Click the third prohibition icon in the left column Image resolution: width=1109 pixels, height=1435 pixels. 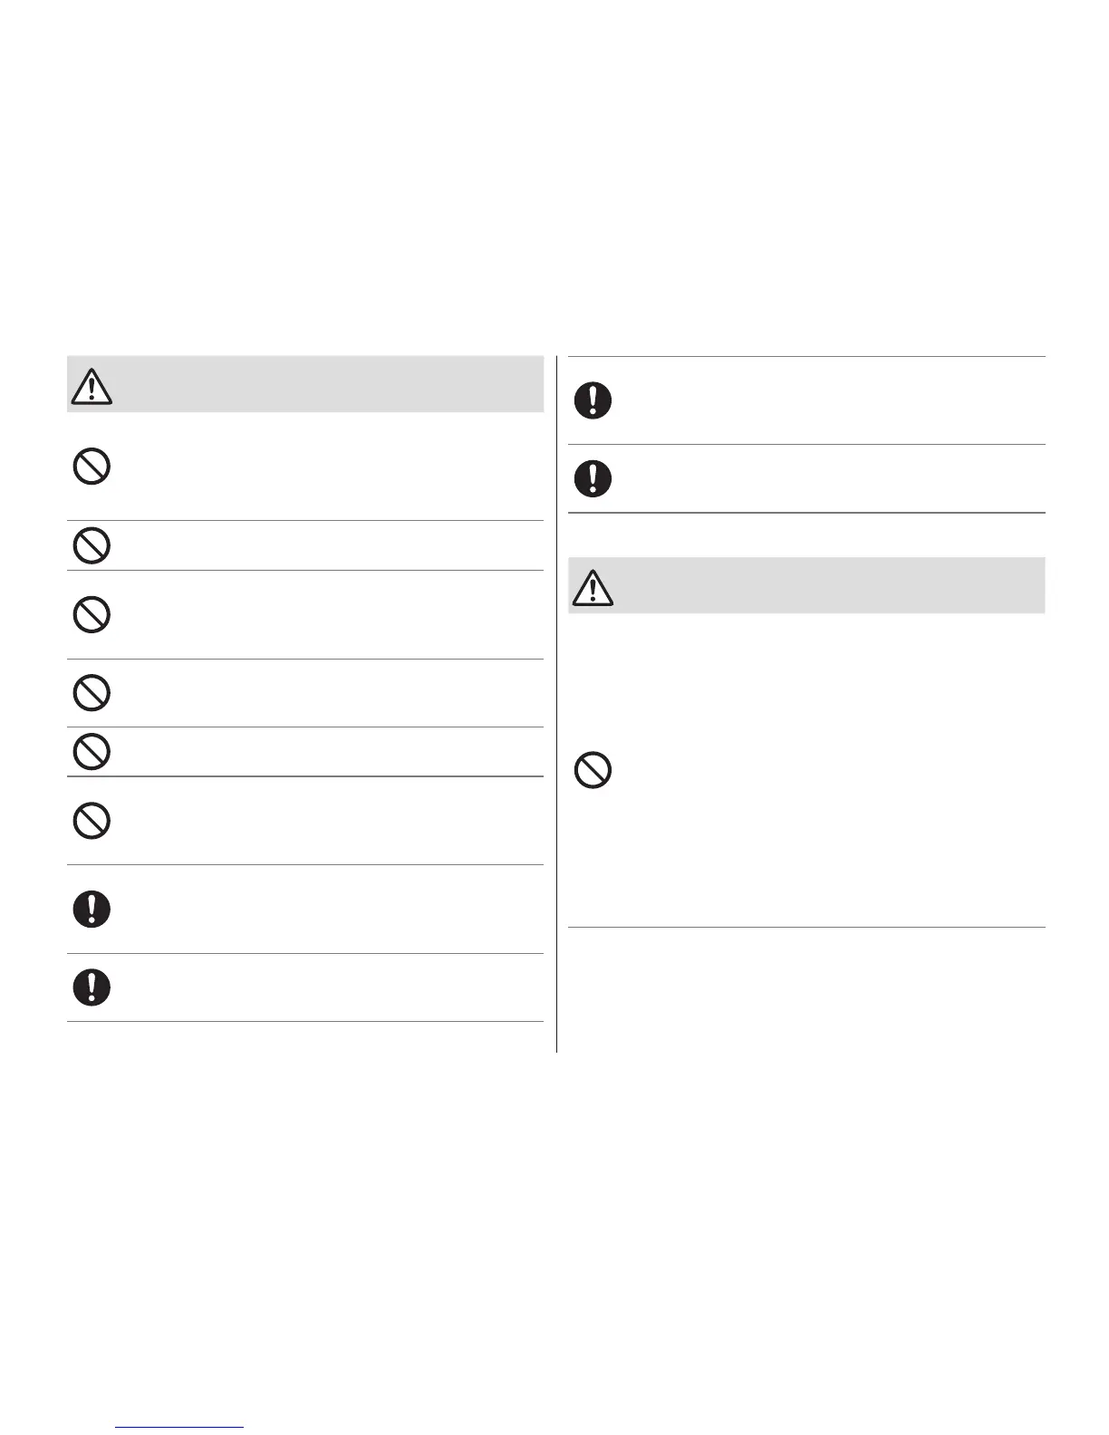coord(92,615)
